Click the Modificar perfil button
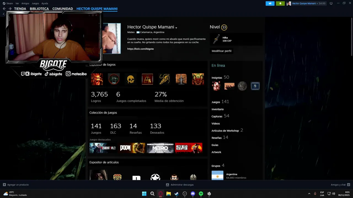353x198 pixels. [x=221, y=51]
